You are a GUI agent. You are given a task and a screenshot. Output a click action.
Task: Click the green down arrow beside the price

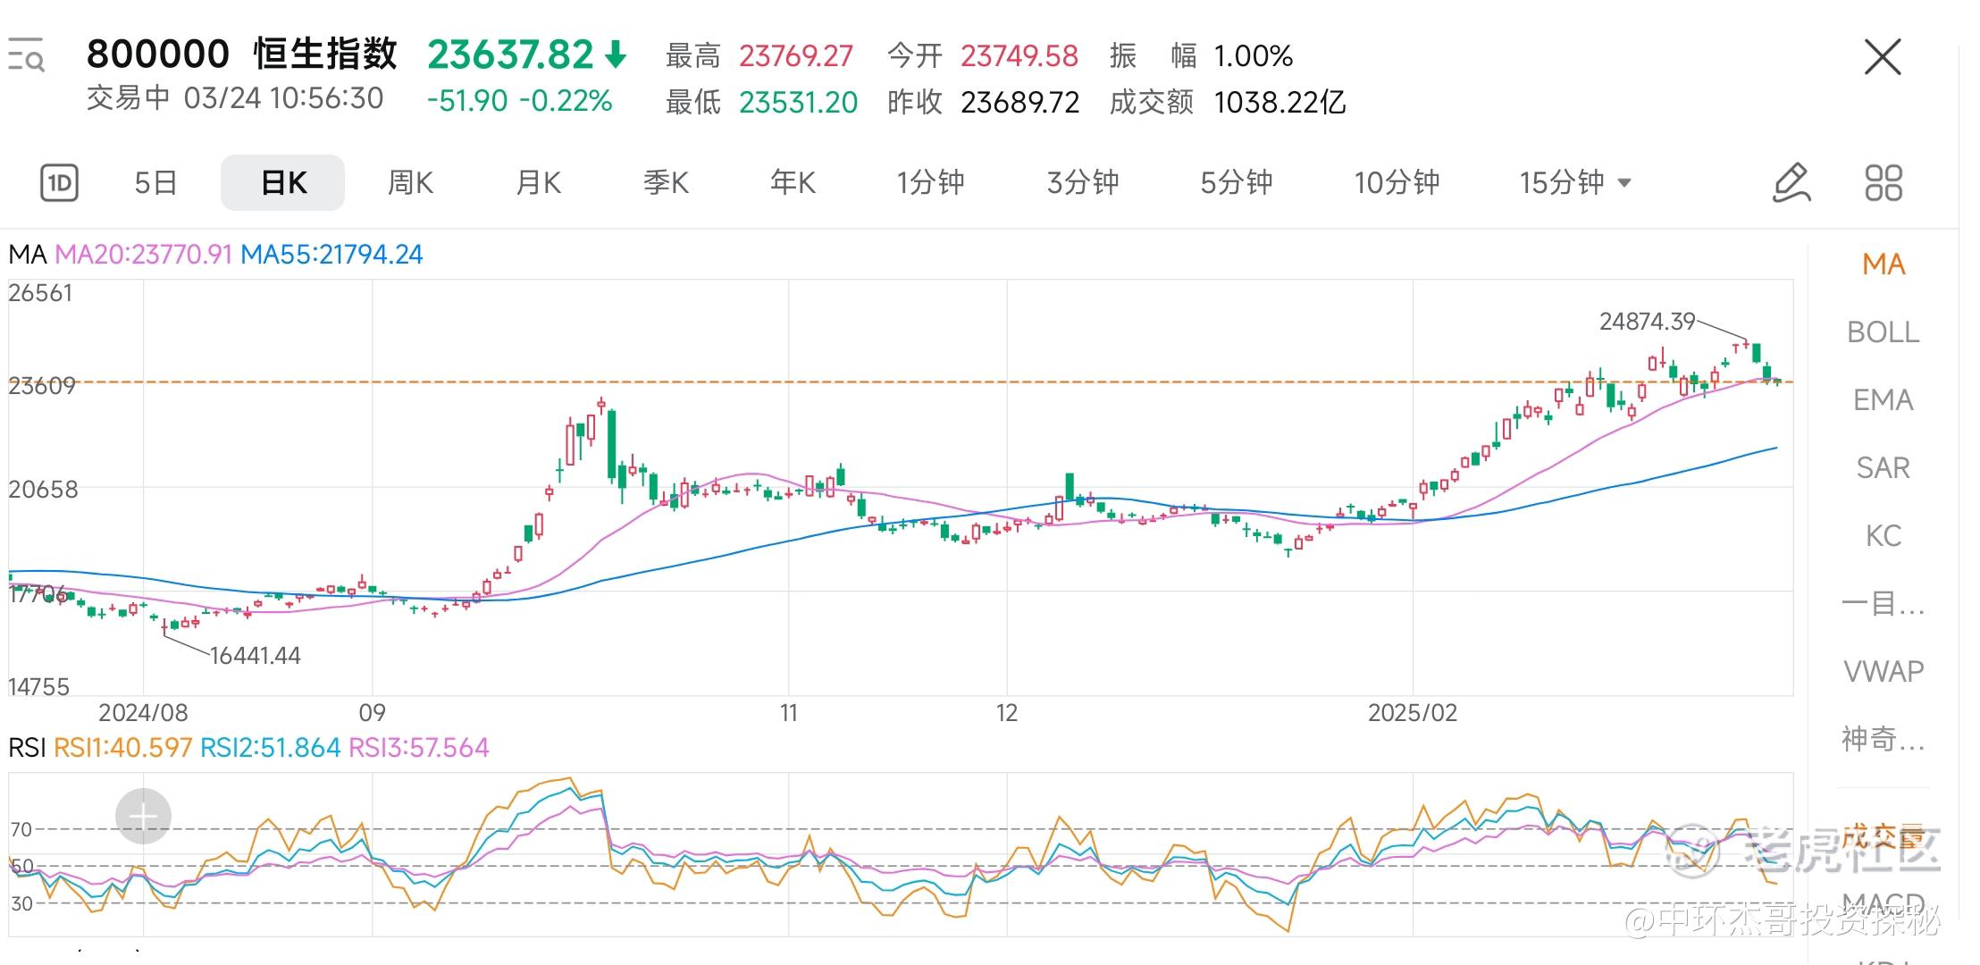click(616, 55)
